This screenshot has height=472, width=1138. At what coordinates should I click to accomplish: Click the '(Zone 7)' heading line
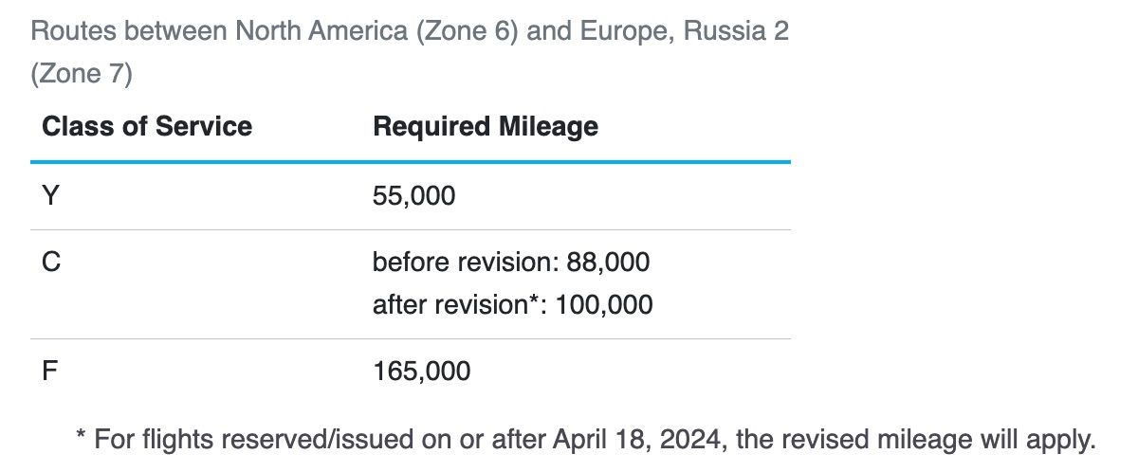click(81, 74)
